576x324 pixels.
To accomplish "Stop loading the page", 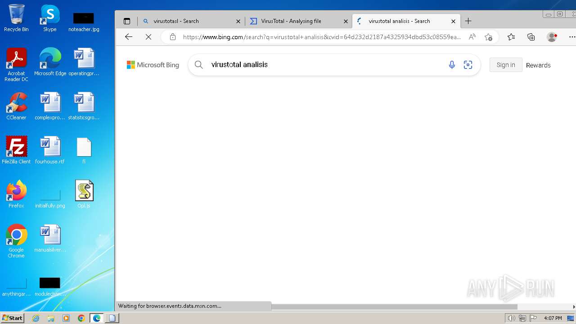I will pyautogui.click(x=148, y=37).
